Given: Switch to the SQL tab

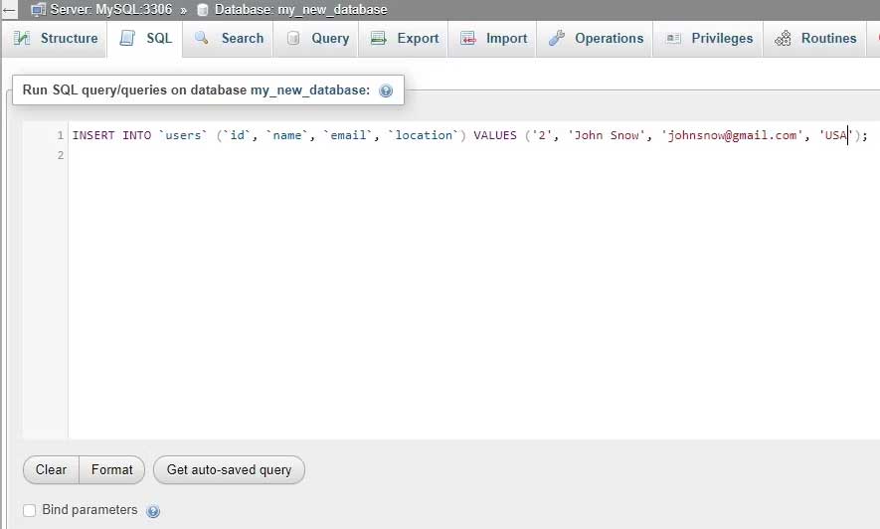Looking at the screenshot, I should 145,38.
